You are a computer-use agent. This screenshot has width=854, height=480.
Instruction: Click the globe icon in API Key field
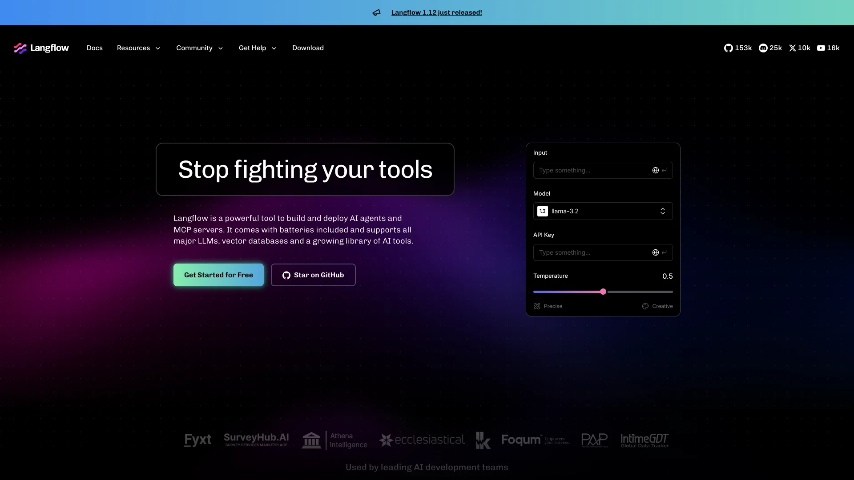click(656, 252)
